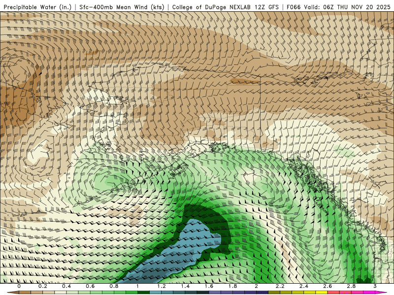This screenshot has width=394, height=295.
Task: Click the "2" label on the color scale
Action: (256, 286)
